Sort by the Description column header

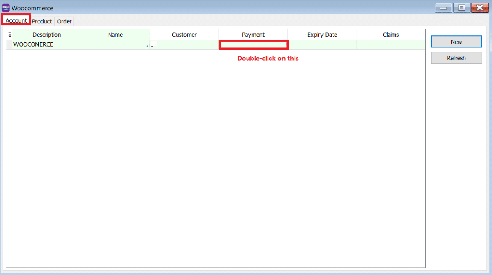(47, 35)
